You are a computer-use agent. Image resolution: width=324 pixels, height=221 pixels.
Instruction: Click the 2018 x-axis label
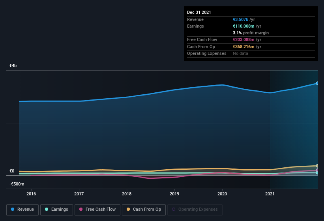[127, 194]
